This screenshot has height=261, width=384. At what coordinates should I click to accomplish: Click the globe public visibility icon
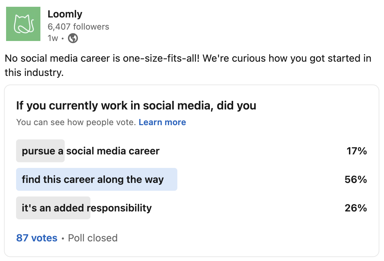73,38
